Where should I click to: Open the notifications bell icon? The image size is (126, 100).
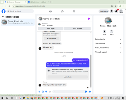pos(116,11)
